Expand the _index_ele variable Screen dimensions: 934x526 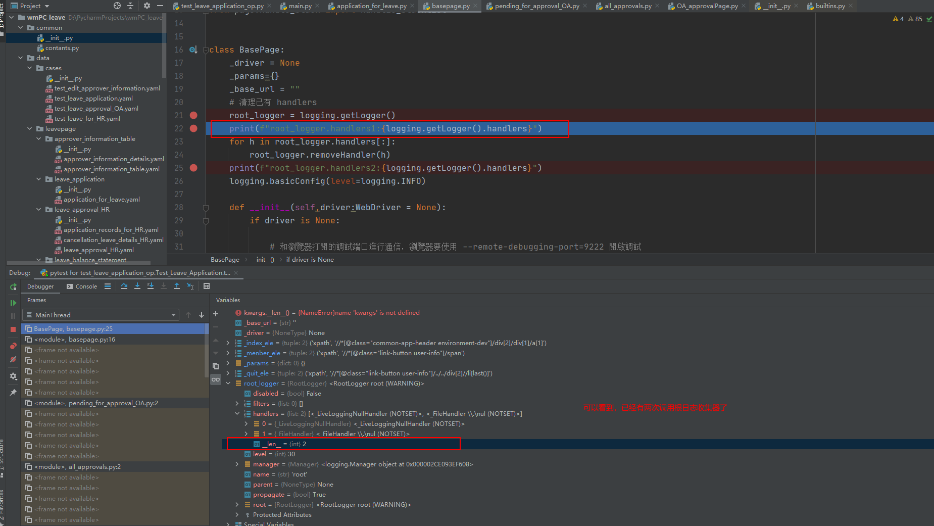pyautogui.click(x=228, y=343)
